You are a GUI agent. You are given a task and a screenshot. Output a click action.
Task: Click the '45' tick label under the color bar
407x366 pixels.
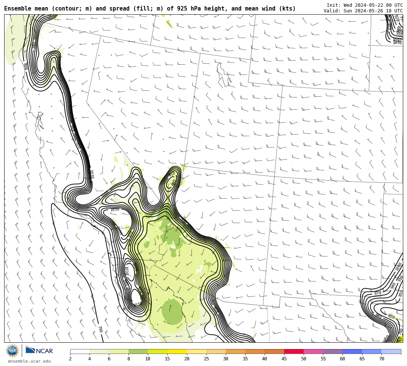coord(284,359)
